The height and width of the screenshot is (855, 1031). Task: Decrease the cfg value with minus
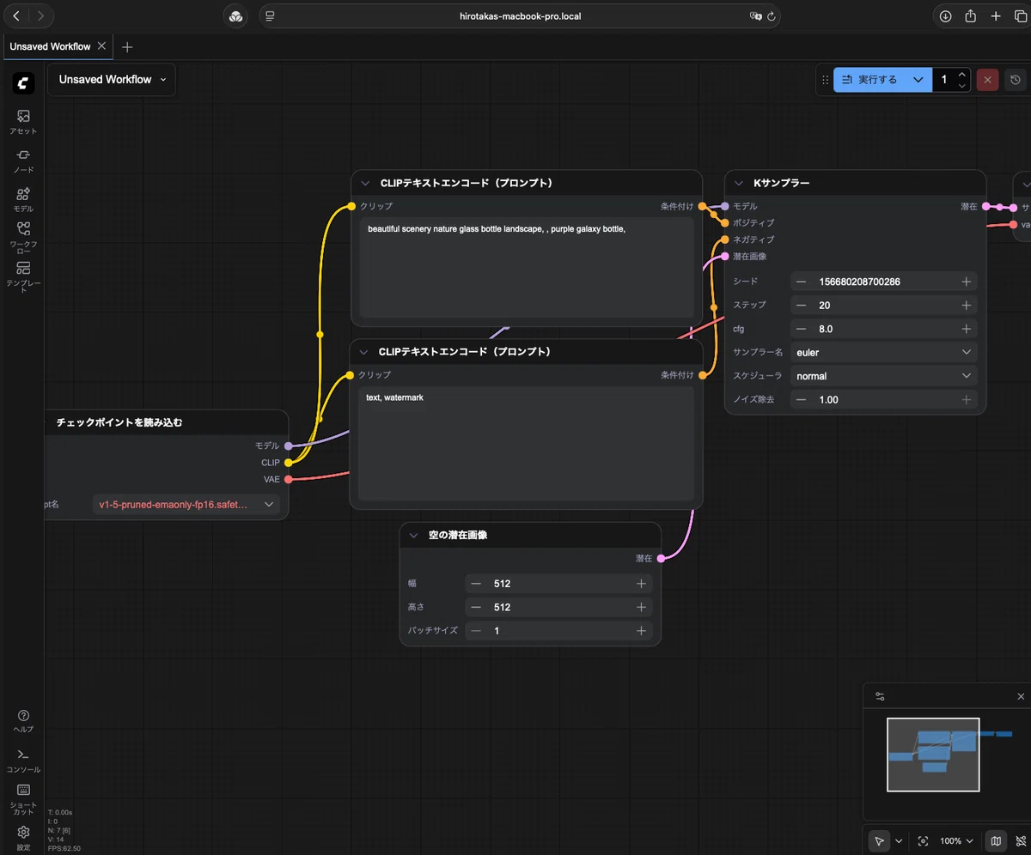pos(802,329)
